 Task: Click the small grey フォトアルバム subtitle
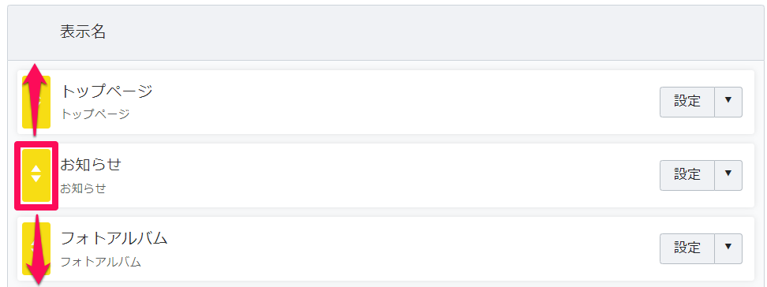click(101, 262)
